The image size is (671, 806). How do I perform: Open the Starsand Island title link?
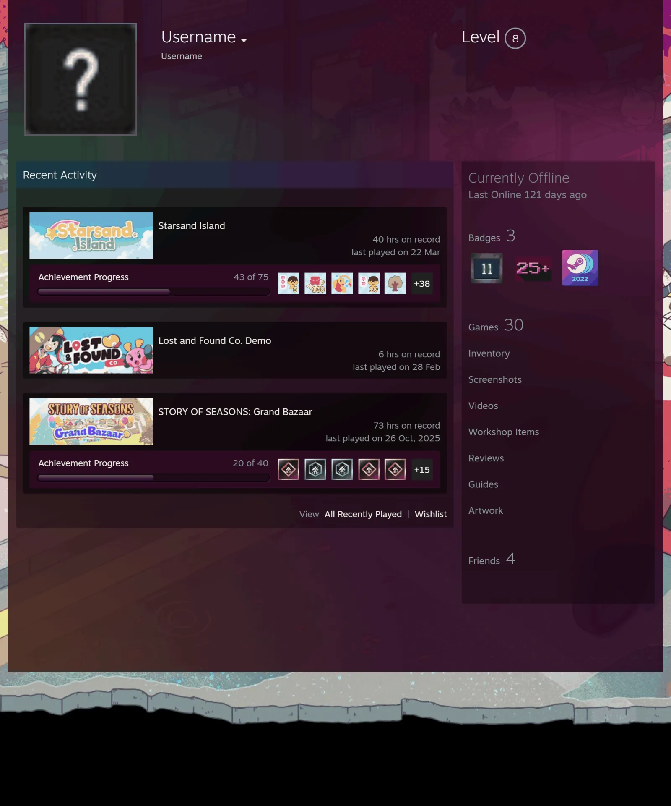pos(192,226)
